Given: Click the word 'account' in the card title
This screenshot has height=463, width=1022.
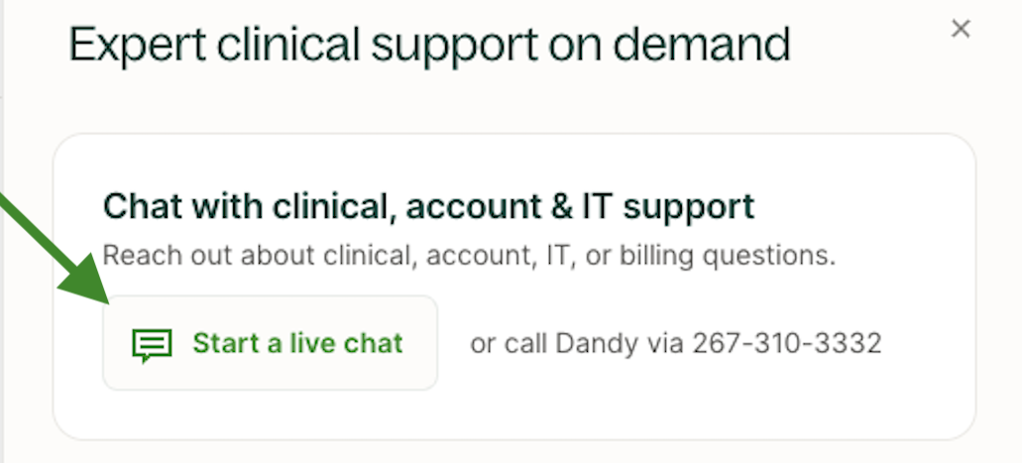Looking at the screenshot, I should tap(467, 206).
